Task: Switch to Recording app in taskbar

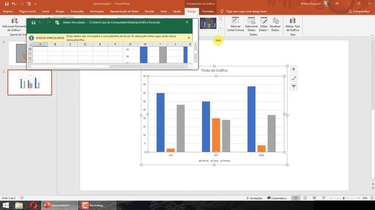Action: [x=97, y=205]
